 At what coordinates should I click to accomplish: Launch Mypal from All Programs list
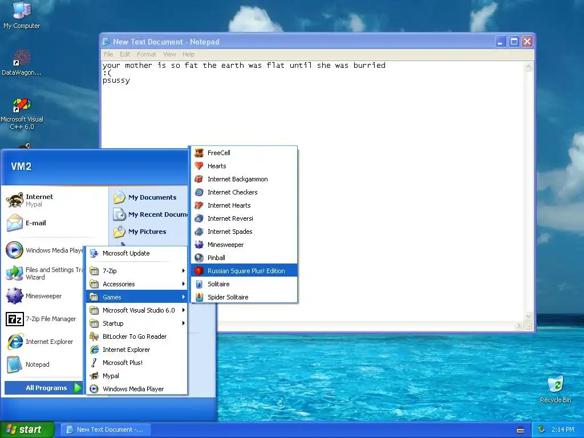[x=137, y=376]
